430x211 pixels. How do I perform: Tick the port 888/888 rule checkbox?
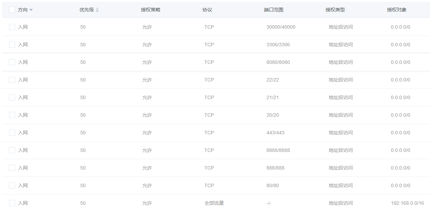12,168
